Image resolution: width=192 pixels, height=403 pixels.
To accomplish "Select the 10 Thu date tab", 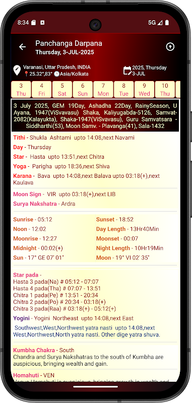I will tap(165, 90).
